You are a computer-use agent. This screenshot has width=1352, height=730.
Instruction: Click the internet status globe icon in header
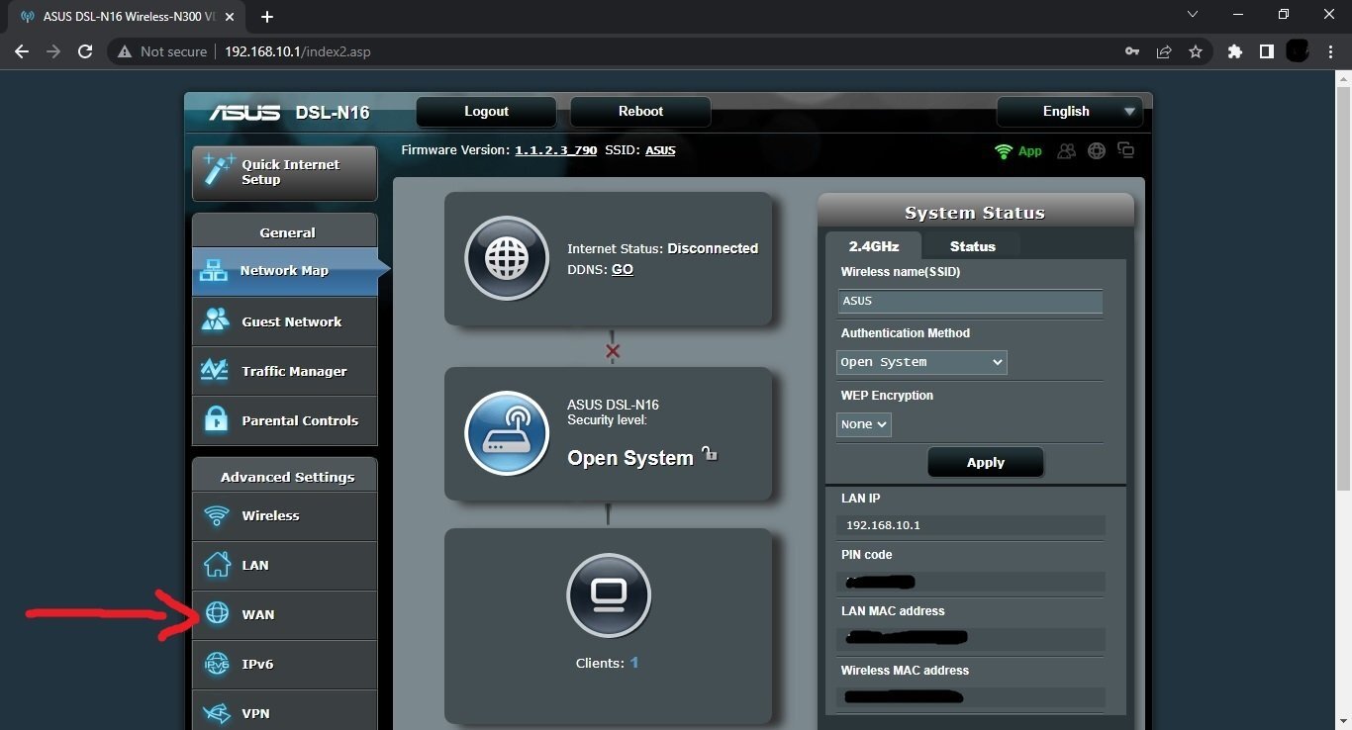(x=1096, y=151)
